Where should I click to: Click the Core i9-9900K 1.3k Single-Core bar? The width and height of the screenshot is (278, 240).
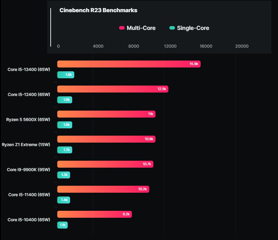[x=64, y=175]
